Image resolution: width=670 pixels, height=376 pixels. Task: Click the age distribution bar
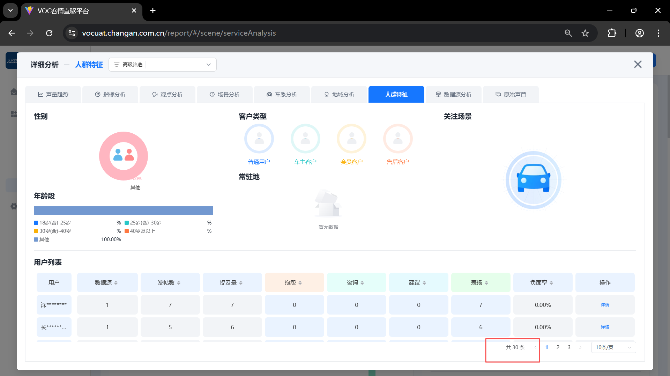coord(124,211)
